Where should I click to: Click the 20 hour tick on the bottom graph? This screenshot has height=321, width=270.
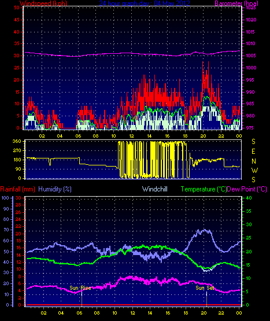click(204, 313)
